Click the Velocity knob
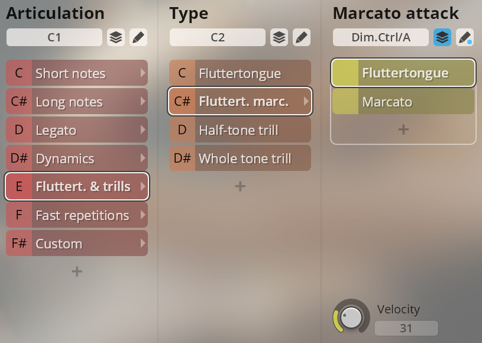 (x=351, y=317)
